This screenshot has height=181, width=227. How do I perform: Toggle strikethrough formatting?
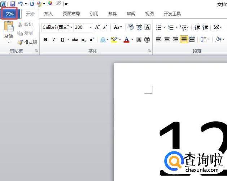[75, 40]
